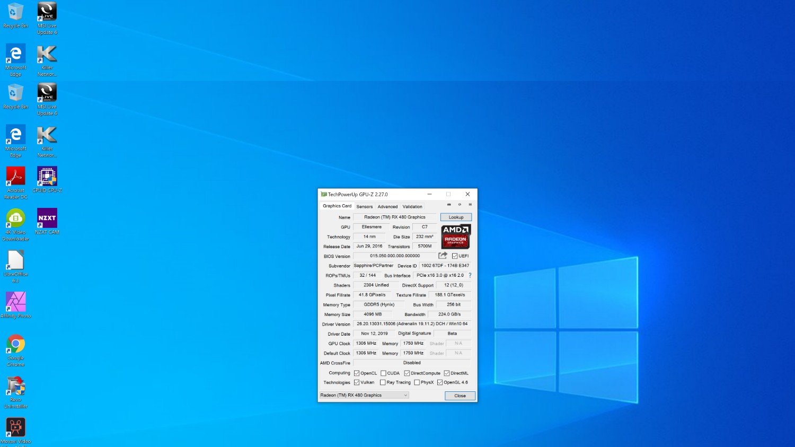The image size is (795, 447).
Task: Select the CPUID CPU-Z desktop icon
Action: click(47, 177)
